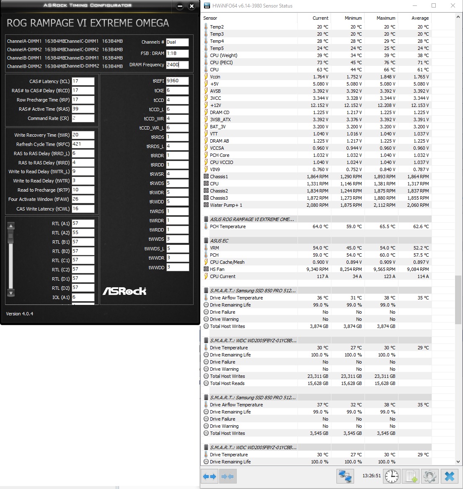Viewport: 463px width, 489px height.
Task: Click HWiNFO sensor list scrollbar thumb
Action: coord(458,299)
